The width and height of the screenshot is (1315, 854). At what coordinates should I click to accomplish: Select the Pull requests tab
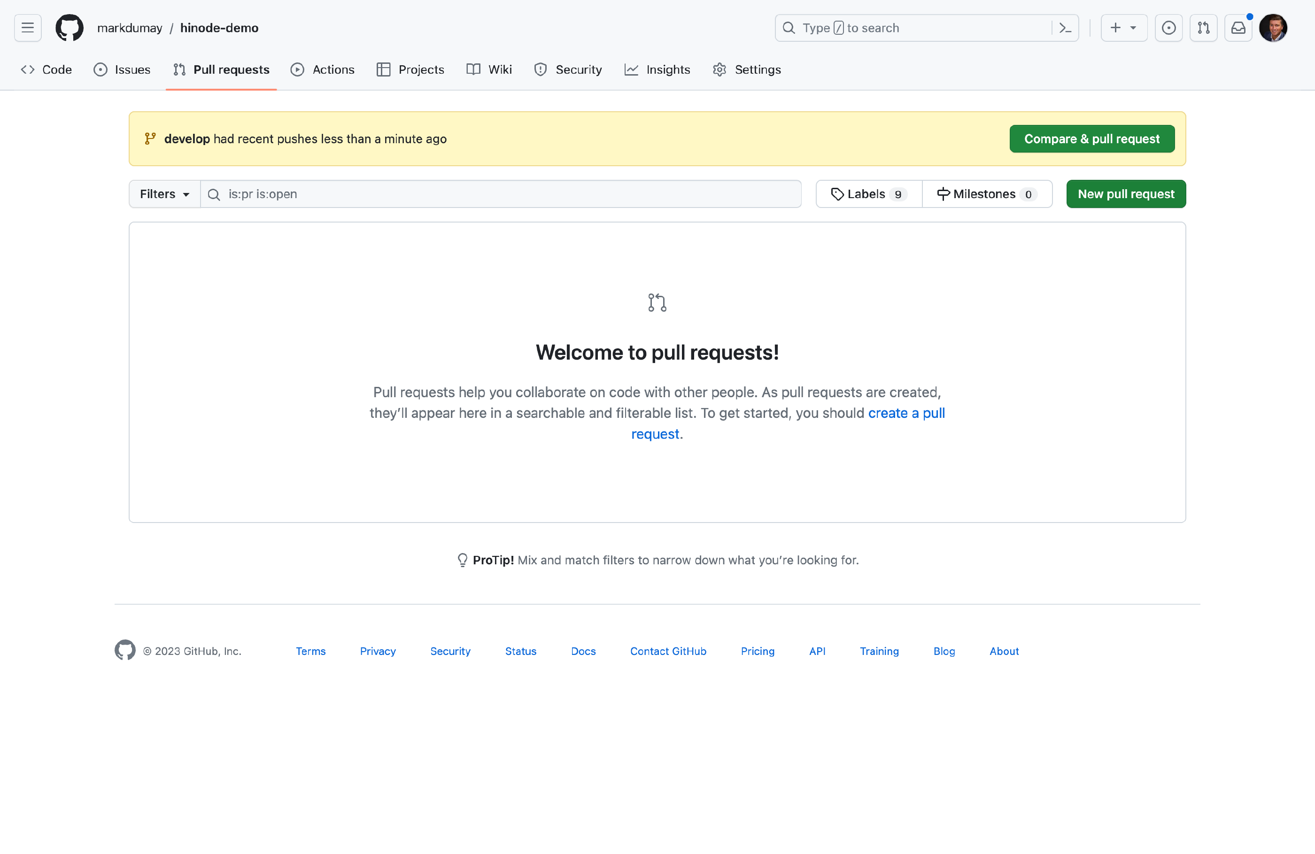pyautogui.click(x=220, y=69)
